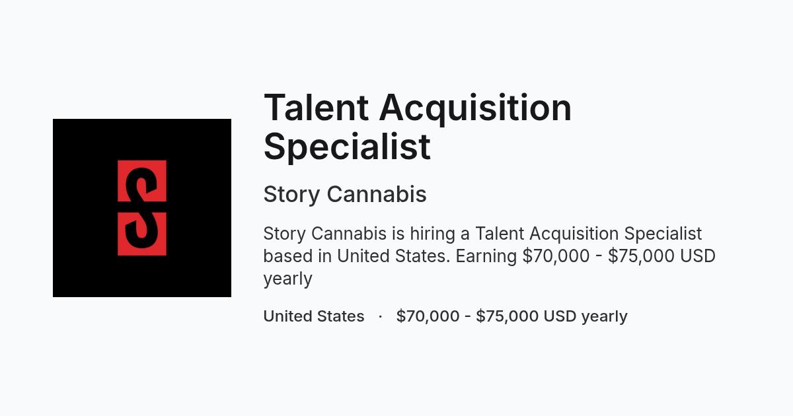This screenshot has width=793, height=416.
Task: Click the word 'yearly' ending the description
Action: click(287, 279)
